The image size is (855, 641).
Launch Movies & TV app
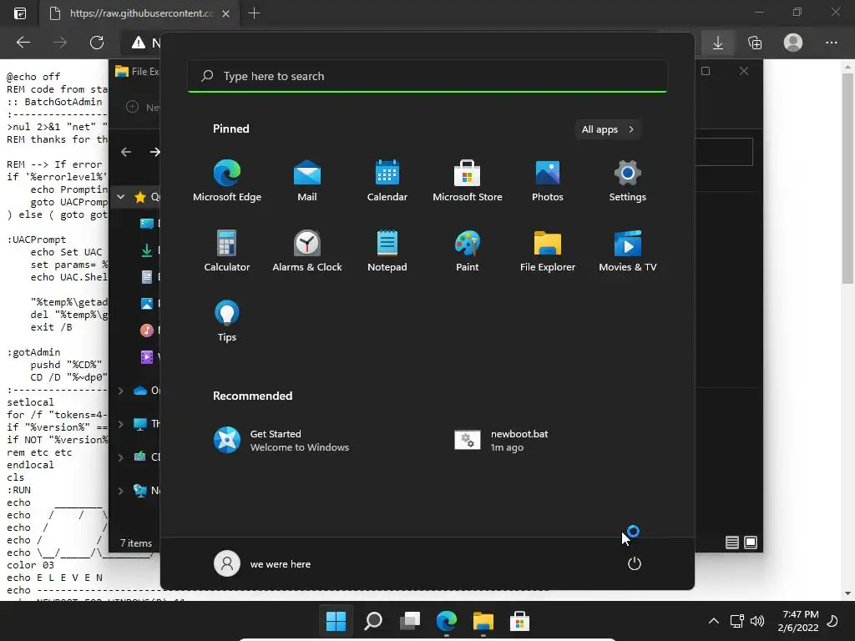point(628,250)
